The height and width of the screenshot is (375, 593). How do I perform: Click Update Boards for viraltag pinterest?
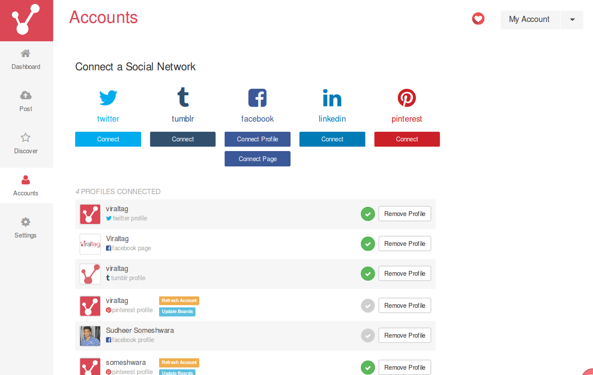177,312
